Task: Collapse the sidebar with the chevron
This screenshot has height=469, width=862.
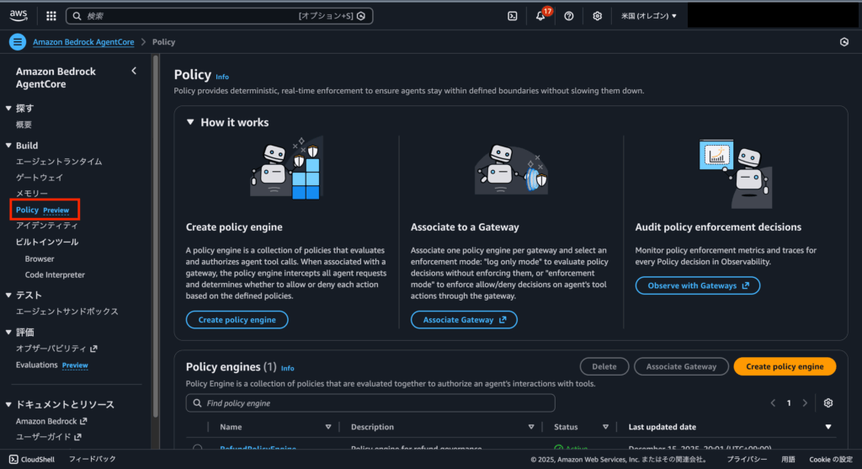Action: point(134,72)
